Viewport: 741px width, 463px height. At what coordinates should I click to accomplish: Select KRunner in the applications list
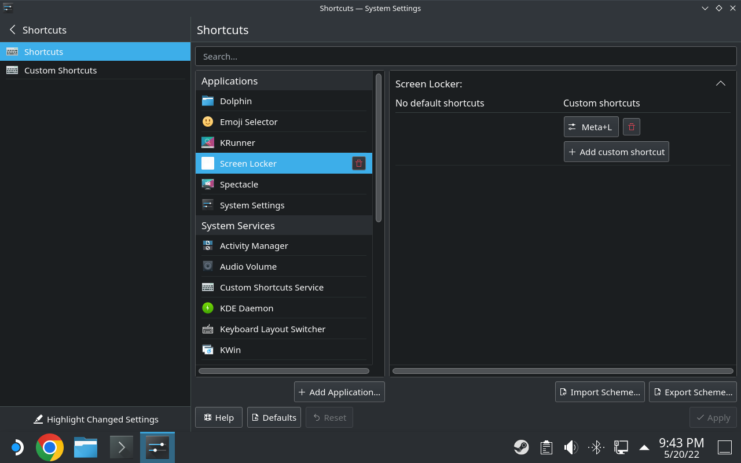click(x=284, y=142)
